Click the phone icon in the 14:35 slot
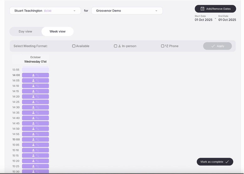This screenshot has width=244, height=174. point(38,113)
